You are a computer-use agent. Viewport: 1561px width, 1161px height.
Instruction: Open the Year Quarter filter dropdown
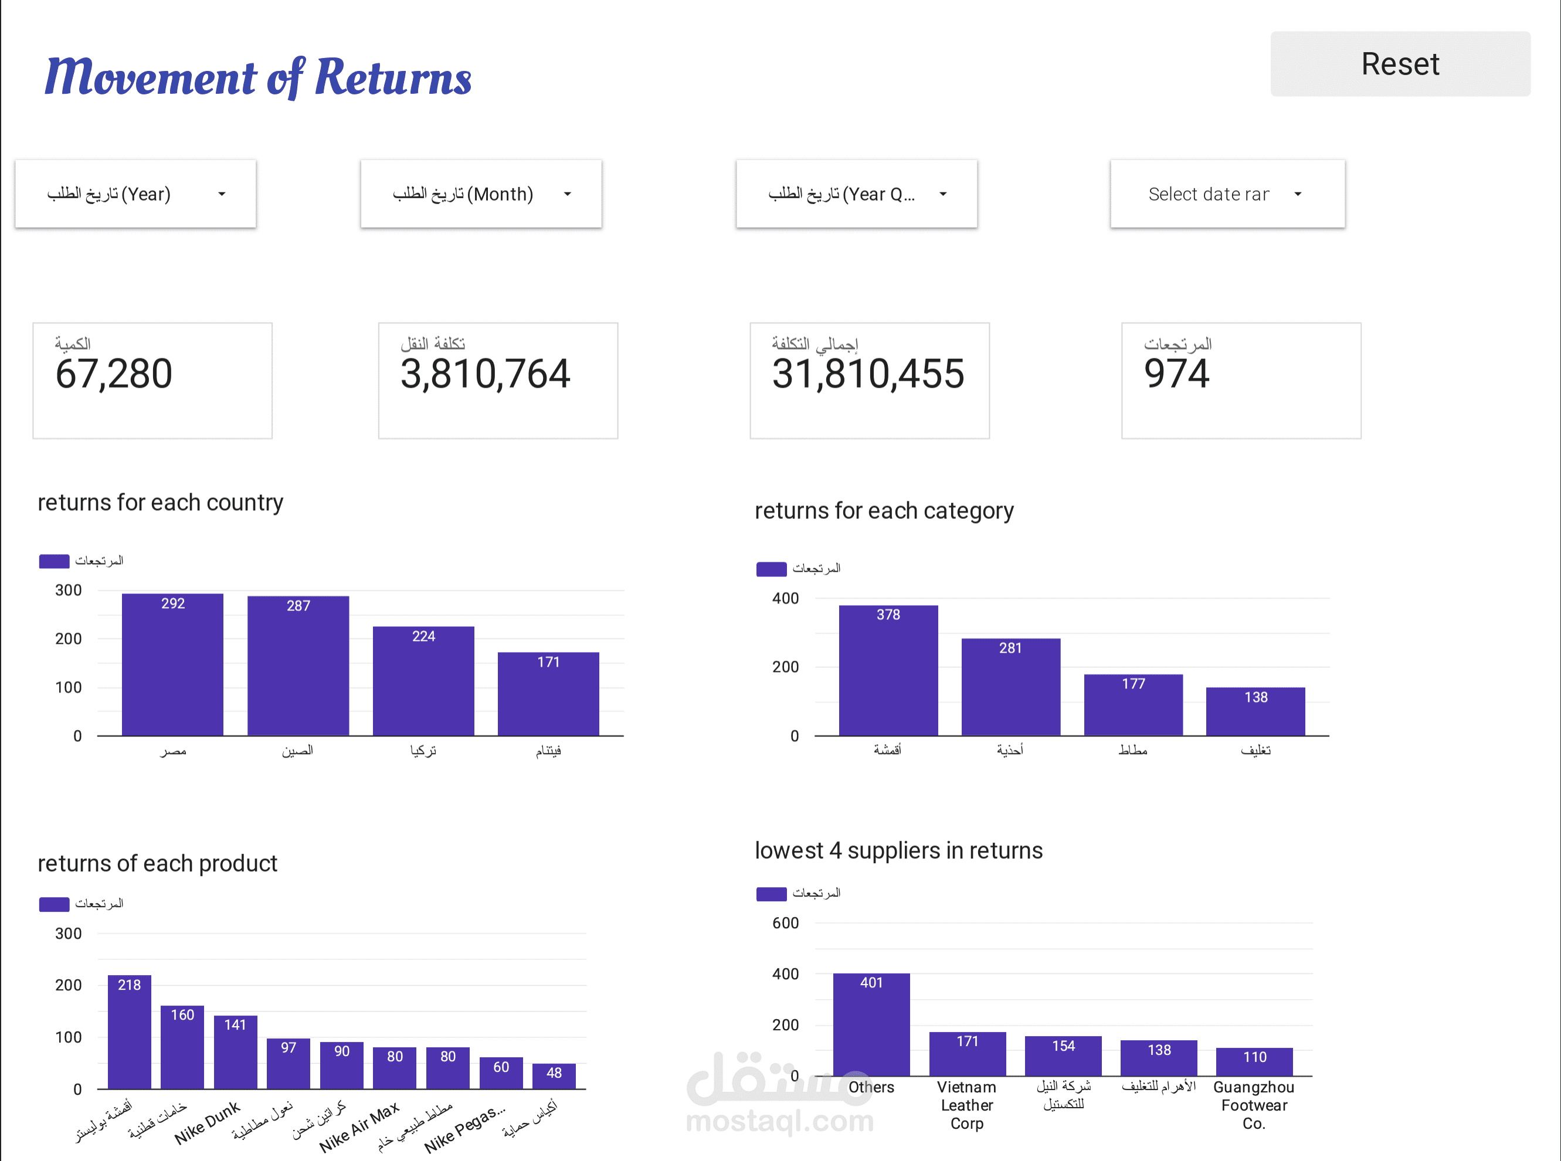tap(856, 194)
